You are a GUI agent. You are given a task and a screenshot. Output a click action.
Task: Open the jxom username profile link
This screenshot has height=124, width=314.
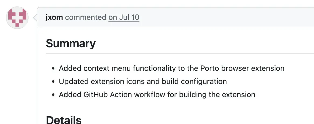click(x=54, y=17)
